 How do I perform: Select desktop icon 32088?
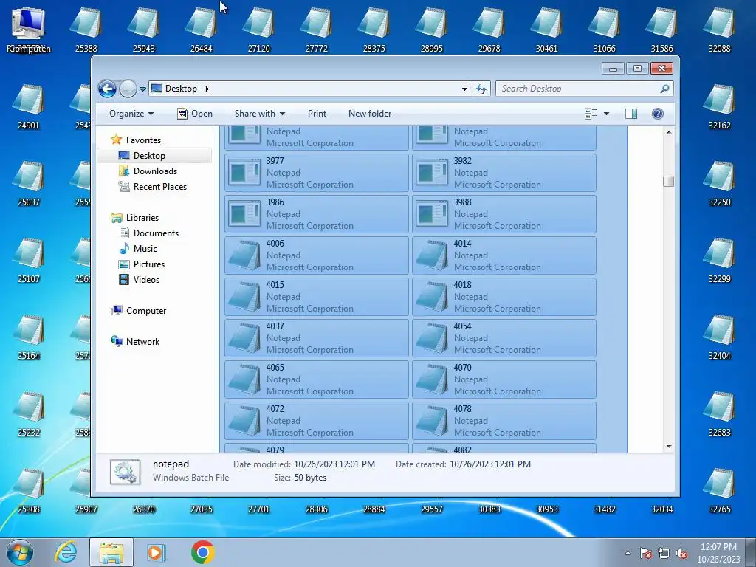[719, 30]
